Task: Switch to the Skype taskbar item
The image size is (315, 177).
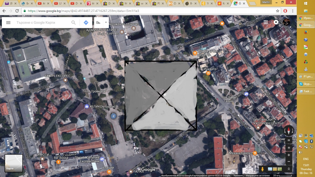Action: [306, 84]
